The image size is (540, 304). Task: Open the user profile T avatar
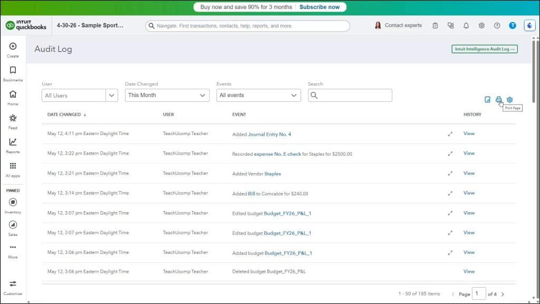point(513,25)
